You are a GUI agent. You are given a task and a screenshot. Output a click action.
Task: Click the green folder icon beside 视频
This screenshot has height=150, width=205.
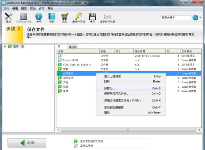click(x=60, y=86)
